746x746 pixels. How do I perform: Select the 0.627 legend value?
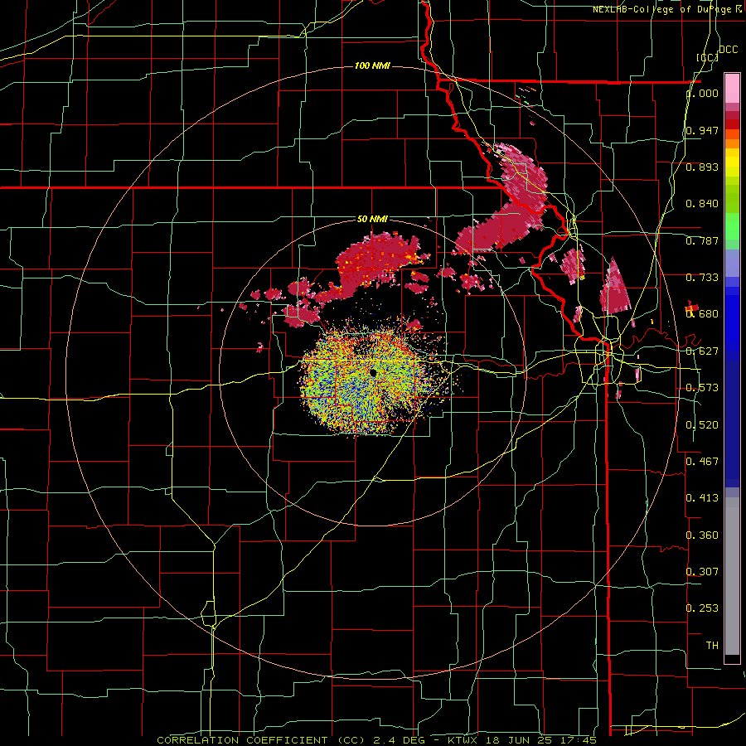[702, 351]
